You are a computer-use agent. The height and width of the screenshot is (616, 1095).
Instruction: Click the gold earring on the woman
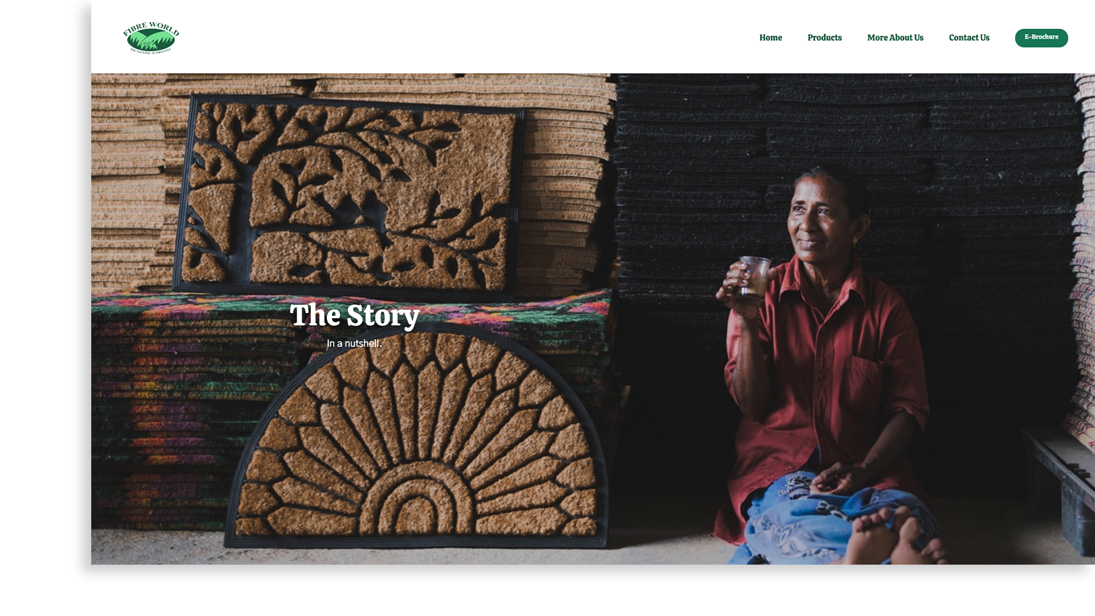pos(854,242)
